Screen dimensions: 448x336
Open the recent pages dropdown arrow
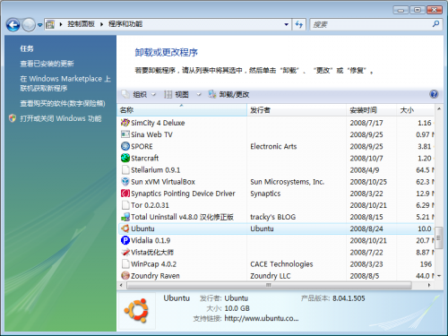pyautogui.click(x=39, y=25)
